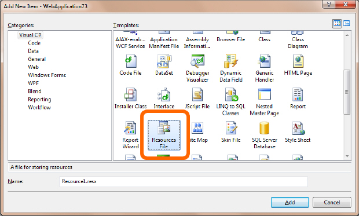Open the Windows Forms category
This screenshot has height=216, width=359.
(47, 75)
